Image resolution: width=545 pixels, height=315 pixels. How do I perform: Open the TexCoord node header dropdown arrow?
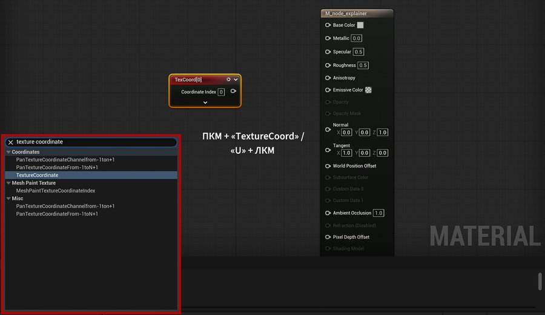[x=236, y=79]
